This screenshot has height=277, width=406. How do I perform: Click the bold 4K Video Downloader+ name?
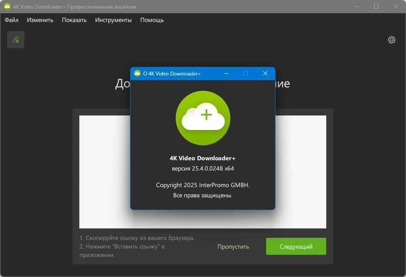pos(203,158)
